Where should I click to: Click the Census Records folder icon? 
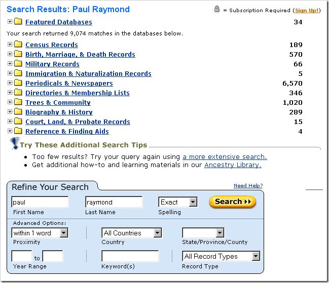[x=18, y=45]
